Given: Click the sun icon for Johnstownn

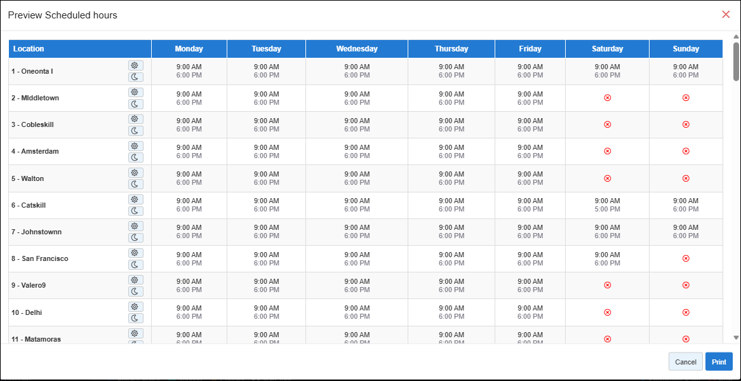Looking at the screenshot, I should 135,226.
